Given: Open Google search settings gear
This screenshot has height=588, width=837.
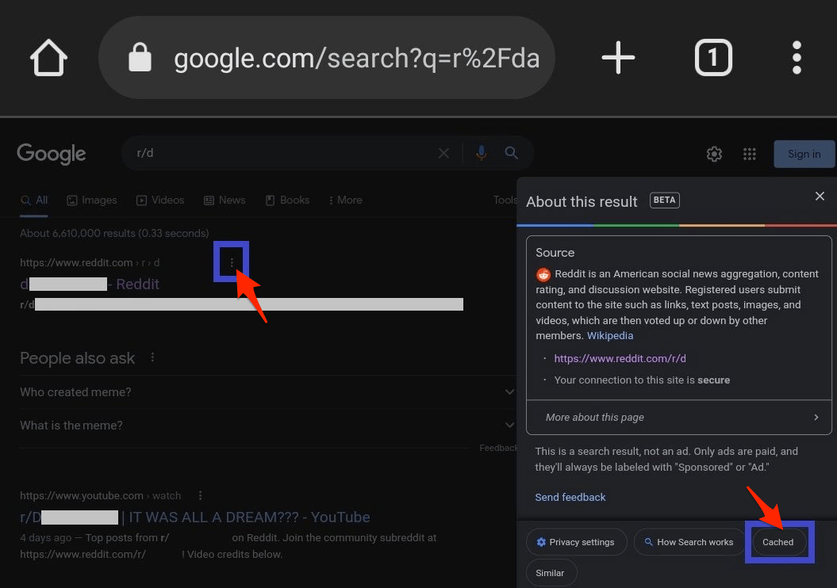Looking at the screenshot, I should pos(713,154).
